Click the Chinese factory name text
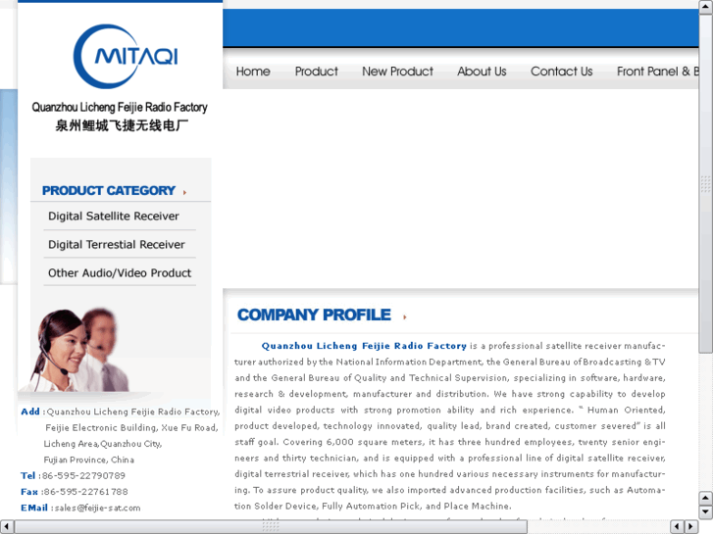 (122, 125)
